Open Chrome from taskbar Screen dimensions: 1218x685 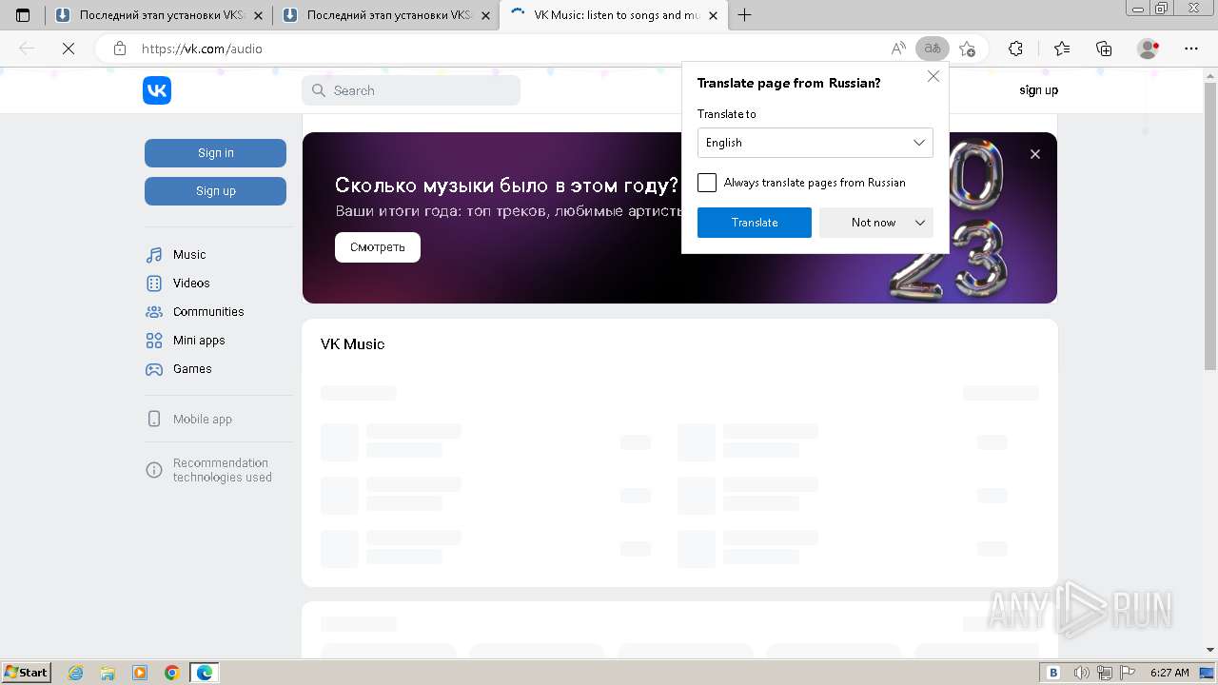pyautogui.click(x=172, y=673)
